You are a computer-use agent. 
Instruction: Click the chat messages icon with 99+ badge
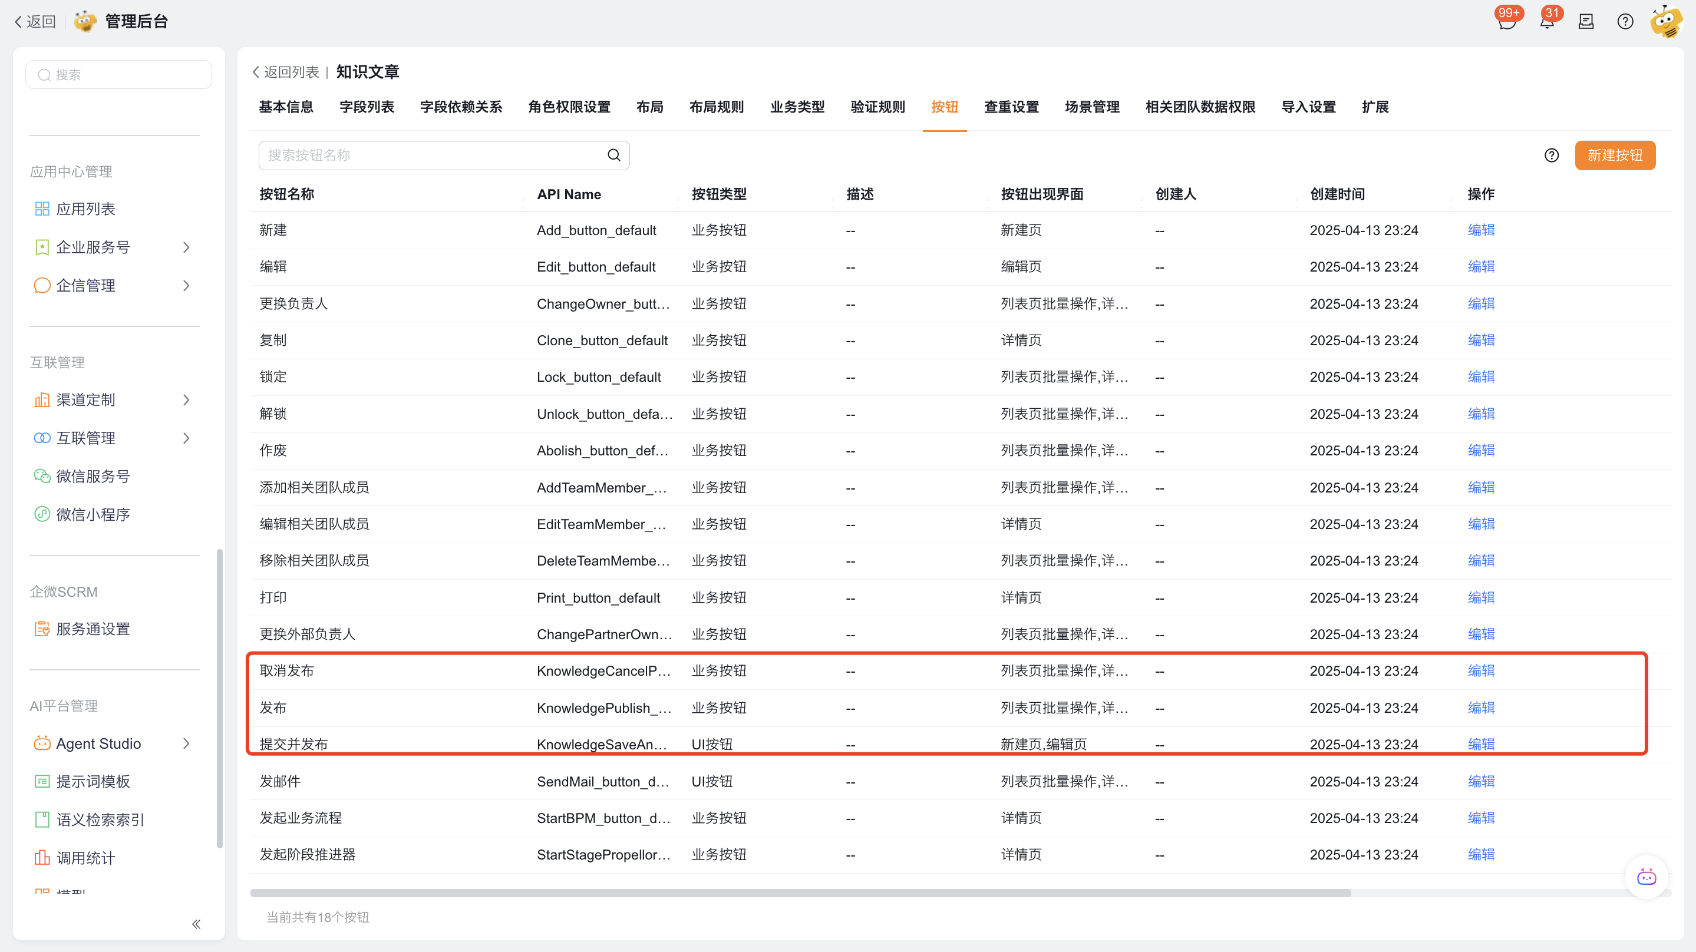tap(1506, 22)
